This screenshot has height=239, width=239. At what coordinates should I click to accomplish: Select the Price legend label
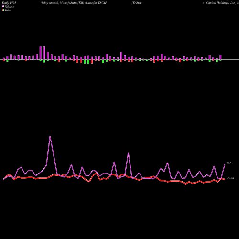(x=8, y=11)
